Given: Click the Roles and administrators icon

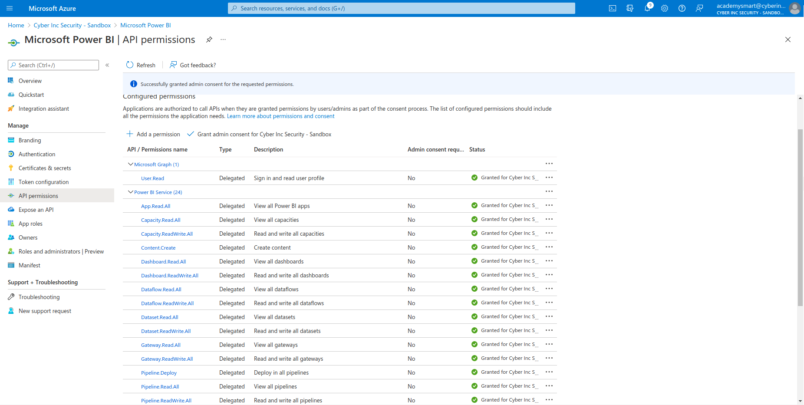Looking at the screenshot, I should 11,251.
